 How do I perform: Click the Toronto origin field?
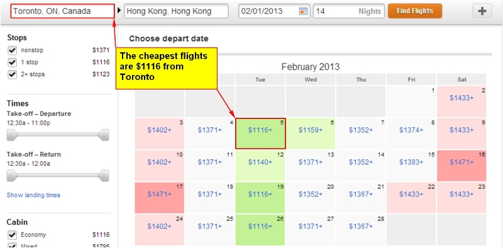click(62, 11)
